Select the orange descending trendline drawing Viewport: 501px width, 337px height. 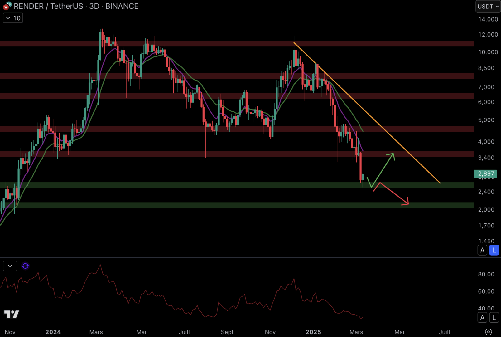tap(367, 113)
